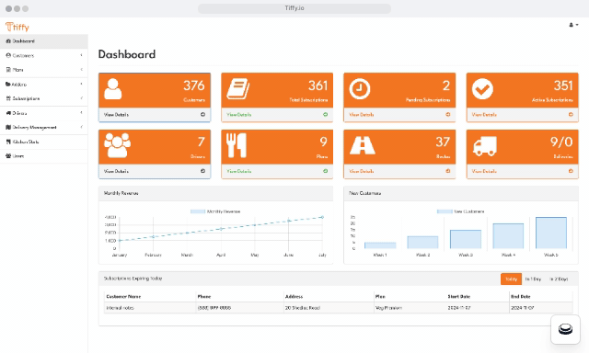
Task: View Details of the 351 Active Subscriptions card
Action: 484,115
